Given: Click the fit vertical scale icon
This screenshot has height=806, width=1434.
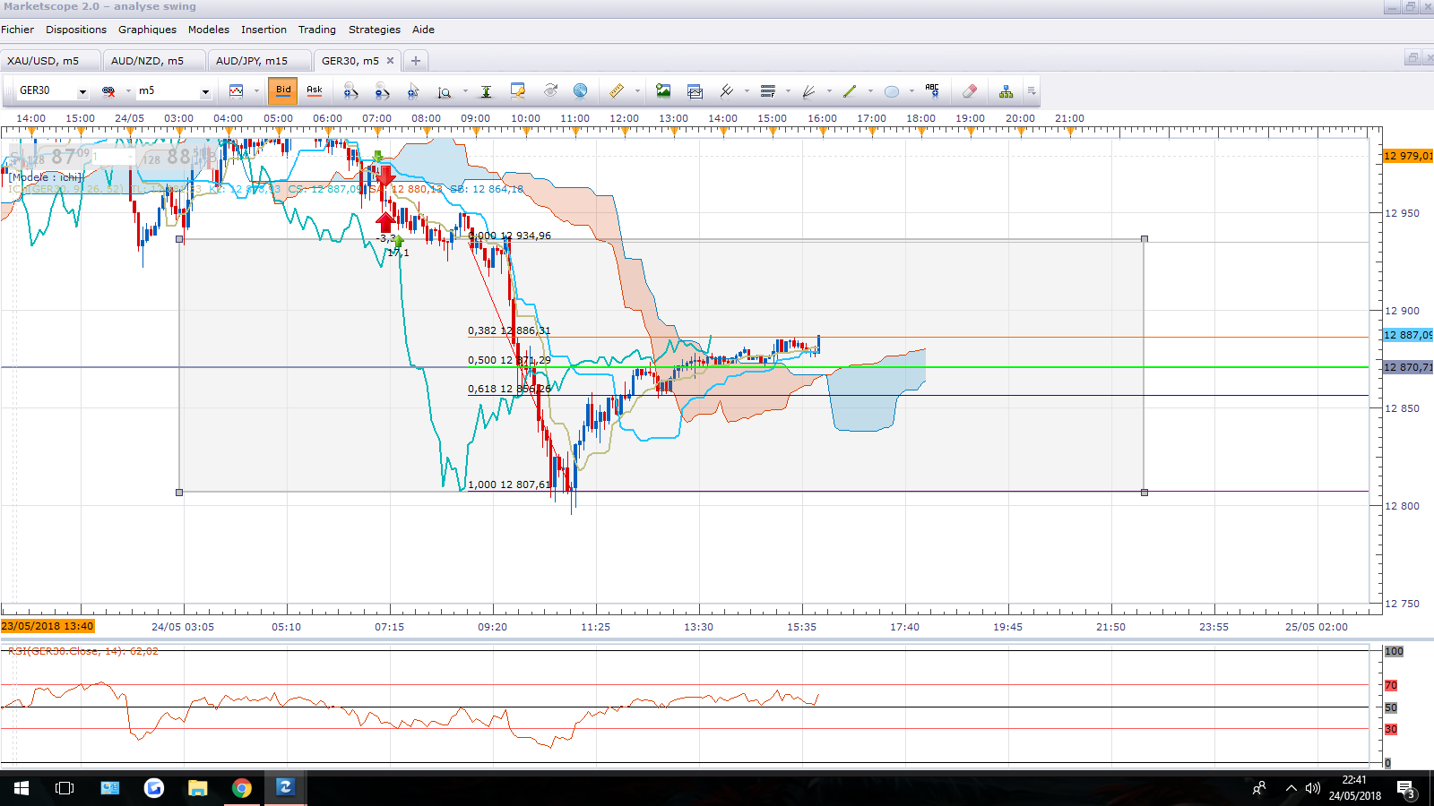Looking at the screenshot, I should point(487,90).
